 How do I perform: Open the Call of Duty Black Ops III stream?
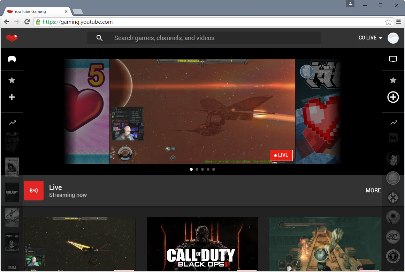(x=202, y=244)
